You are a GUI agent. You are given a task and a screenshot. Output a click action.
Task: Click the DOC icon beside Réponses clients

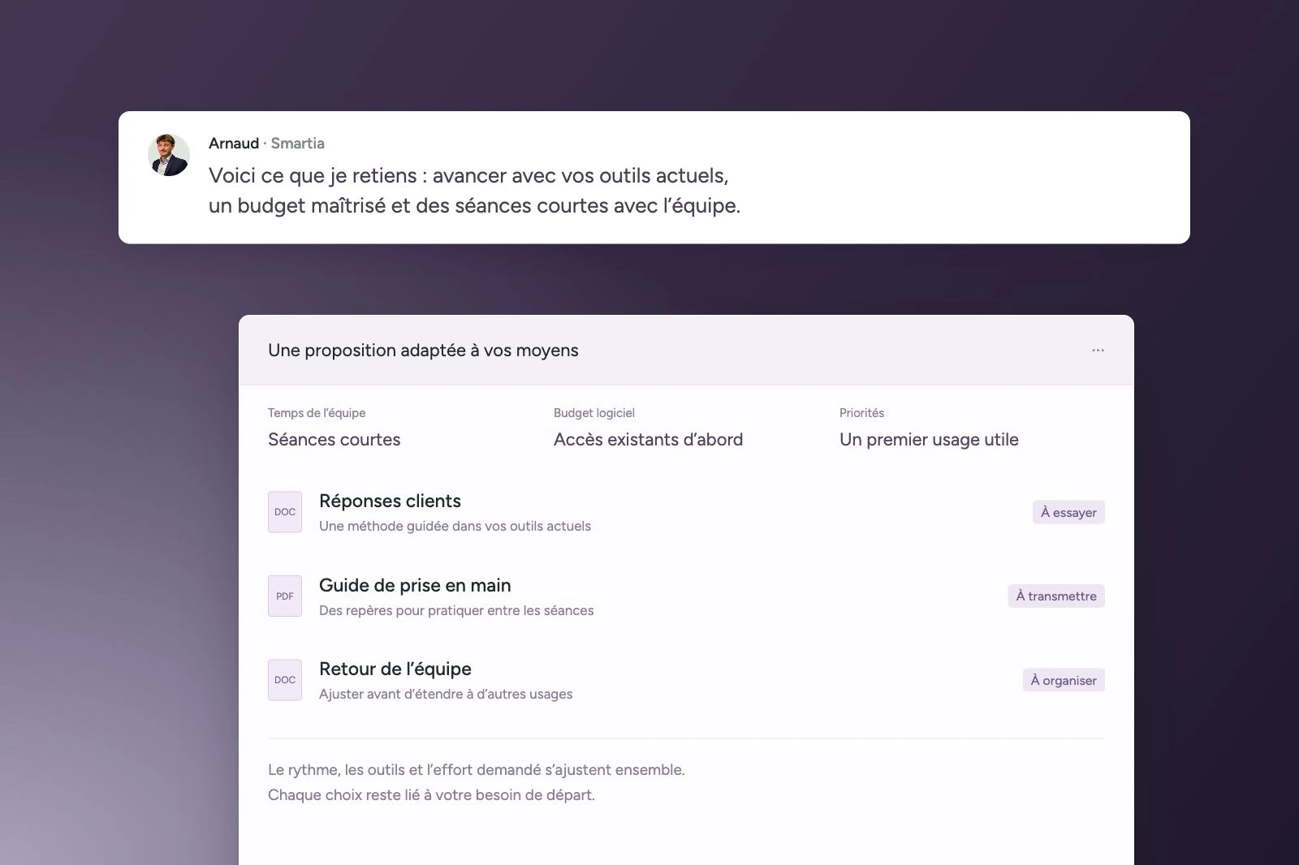click(x=285, y=512)
